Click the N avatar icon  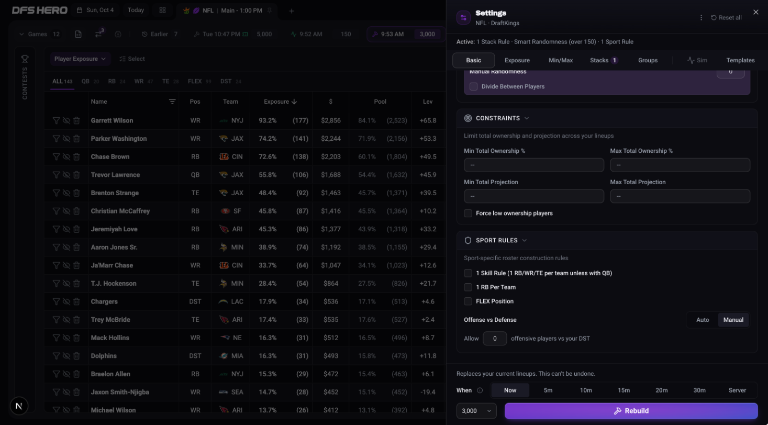[19, 406]
